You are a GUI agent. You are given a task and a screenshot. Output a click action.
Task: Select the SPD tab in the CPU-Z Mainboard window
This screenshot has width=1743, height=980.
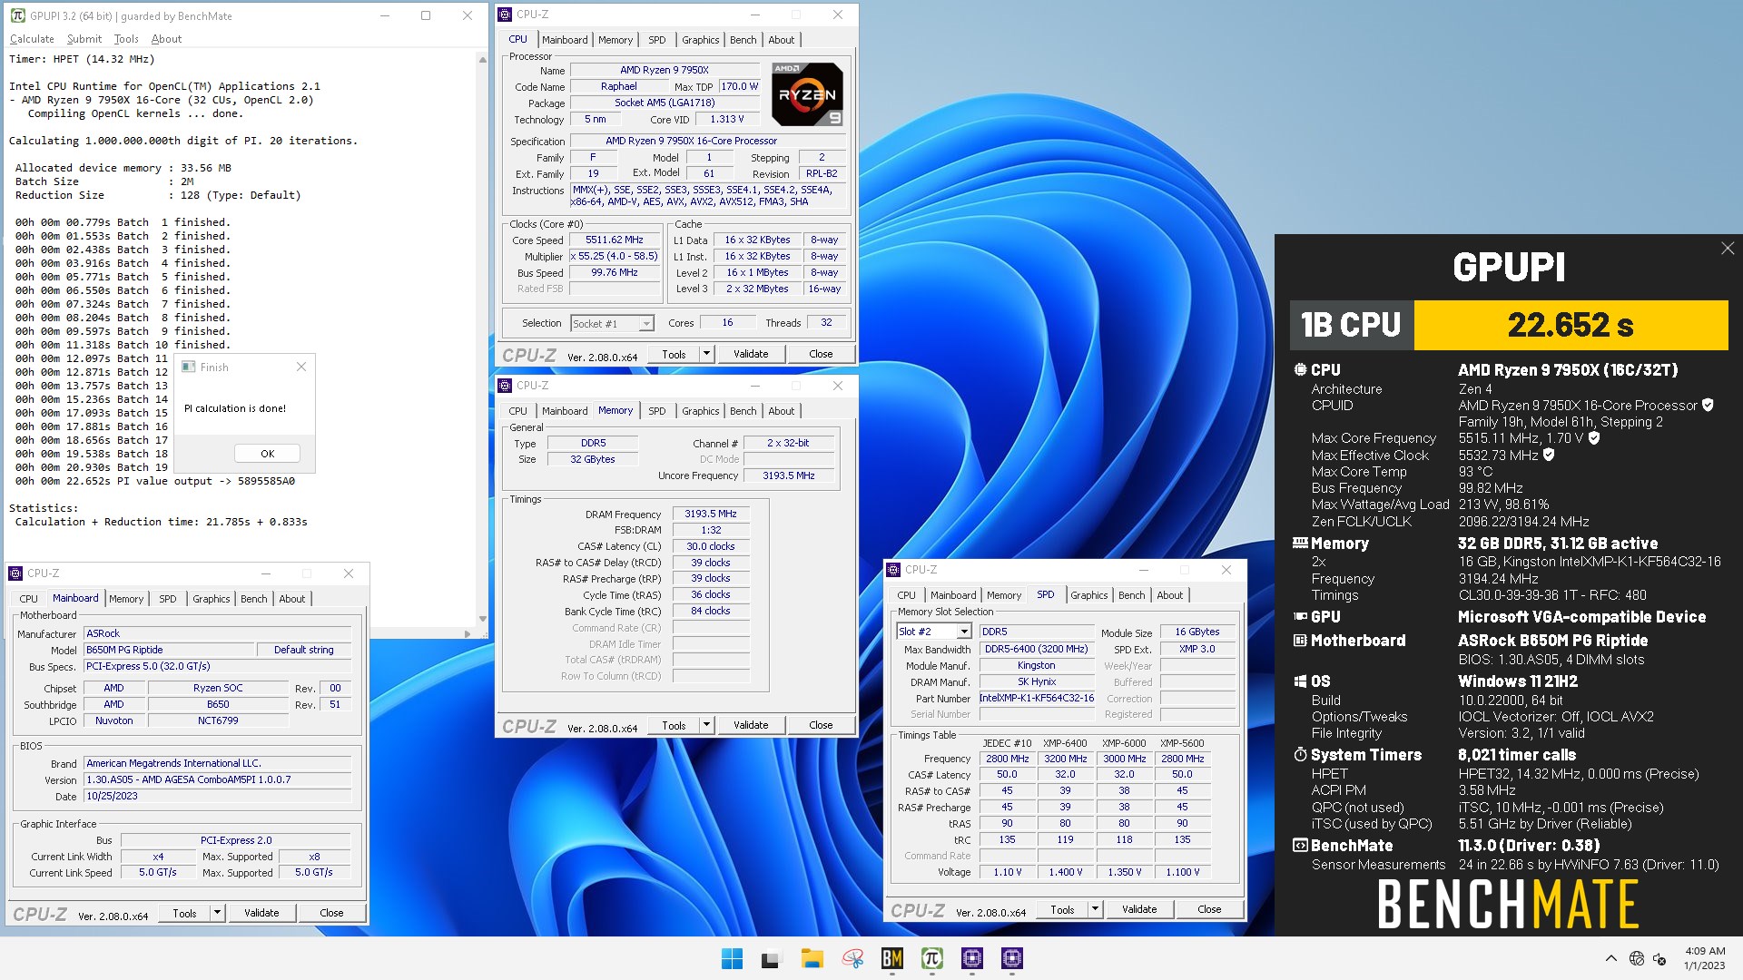(168, 599)
